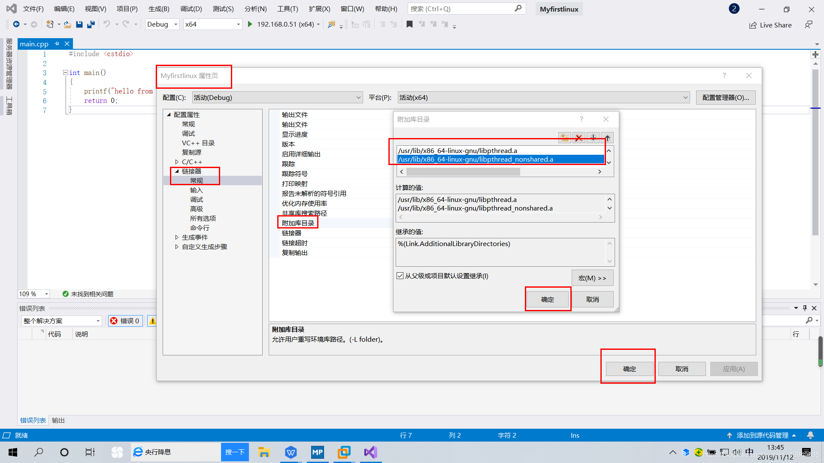
Task: Click the navigate backward arrow icon
Action: (x=16, y=24)
